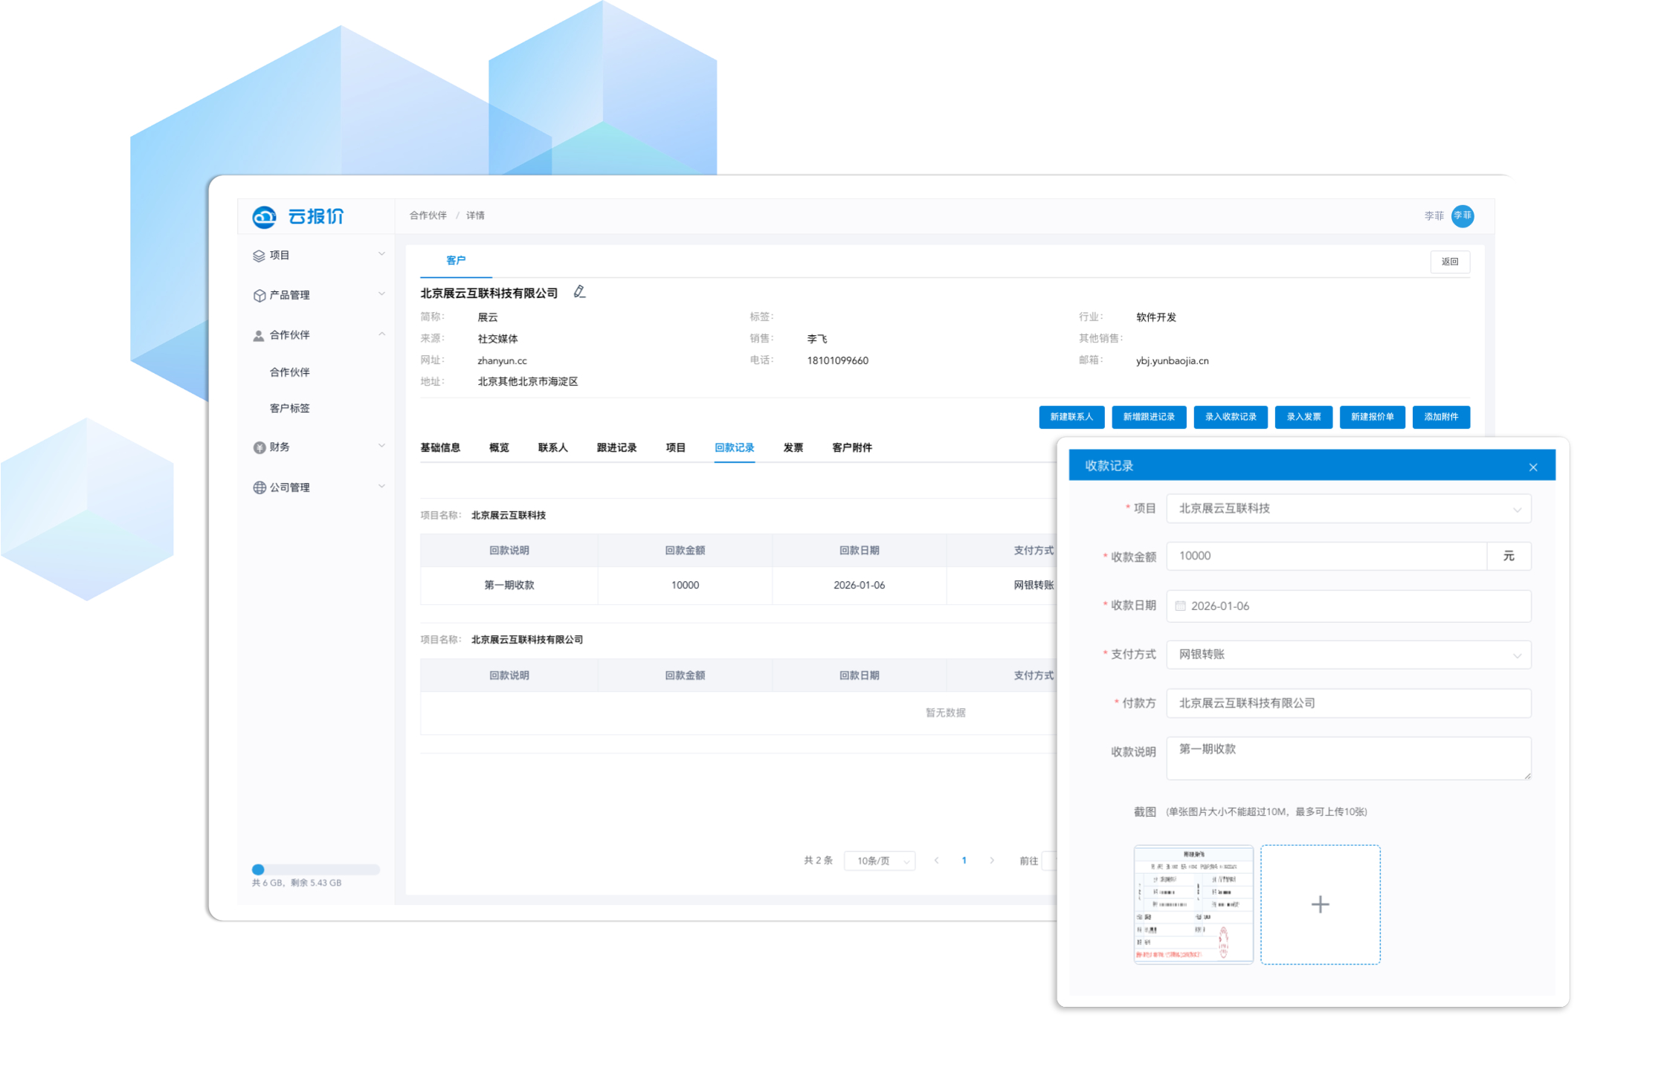Screen dimensions: 1673x1070
Task: Click the edit pencil beside company name
Action: click(579, 292)
